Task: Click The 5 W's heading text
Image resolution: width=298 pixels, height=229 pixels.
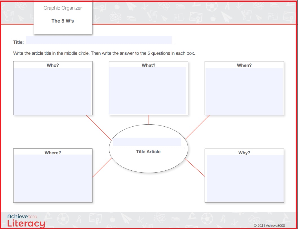Action: [63, 21]
